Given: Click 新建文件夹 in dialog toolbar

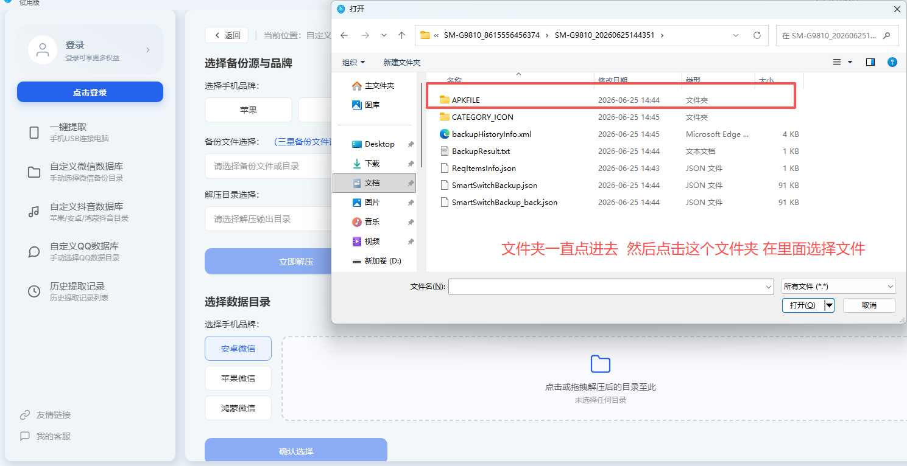Looking at the screenshot, I should click(x=401, y=62).
